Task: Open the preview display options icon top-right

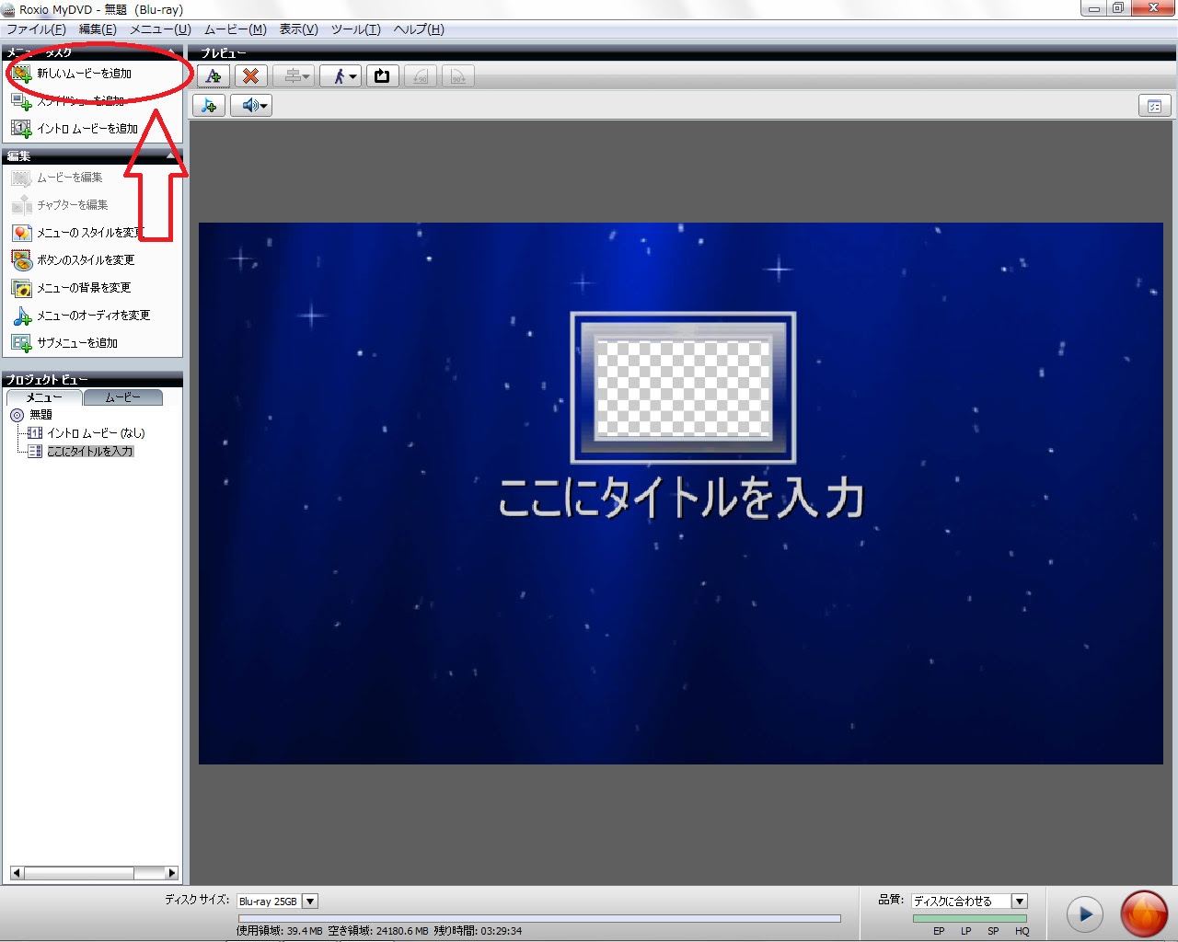Action: pyautogui.click(x=1155, y=106)
